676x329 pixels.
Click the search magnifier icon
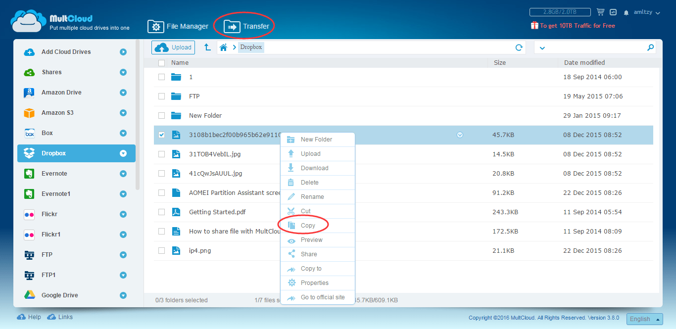click(x=650, y=47)
